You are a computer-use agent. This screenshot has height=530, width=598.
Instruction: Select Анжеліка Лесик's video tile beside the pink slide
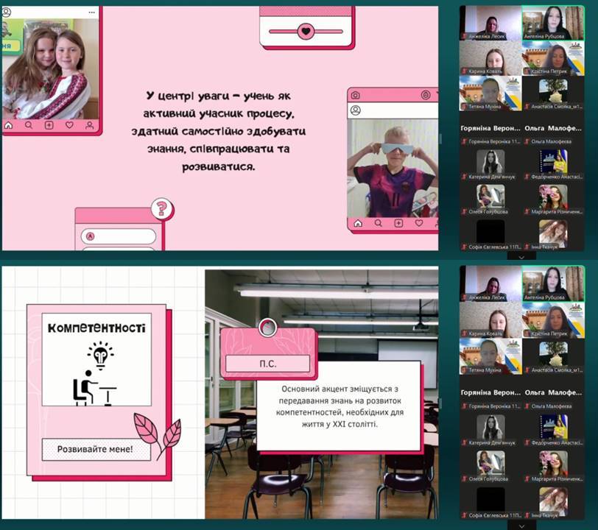[x=490, y=23]
